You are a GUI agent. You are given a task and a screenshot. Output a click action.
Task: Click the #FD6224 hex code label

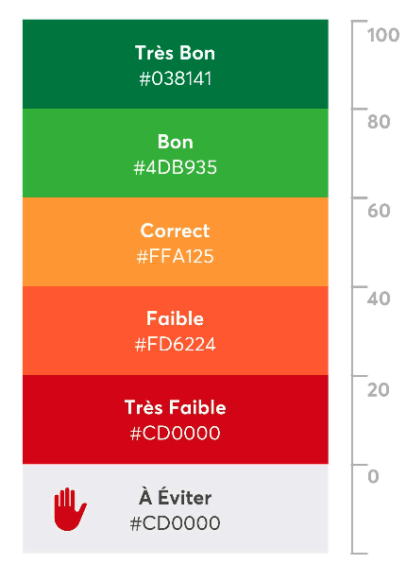[175, 344]
